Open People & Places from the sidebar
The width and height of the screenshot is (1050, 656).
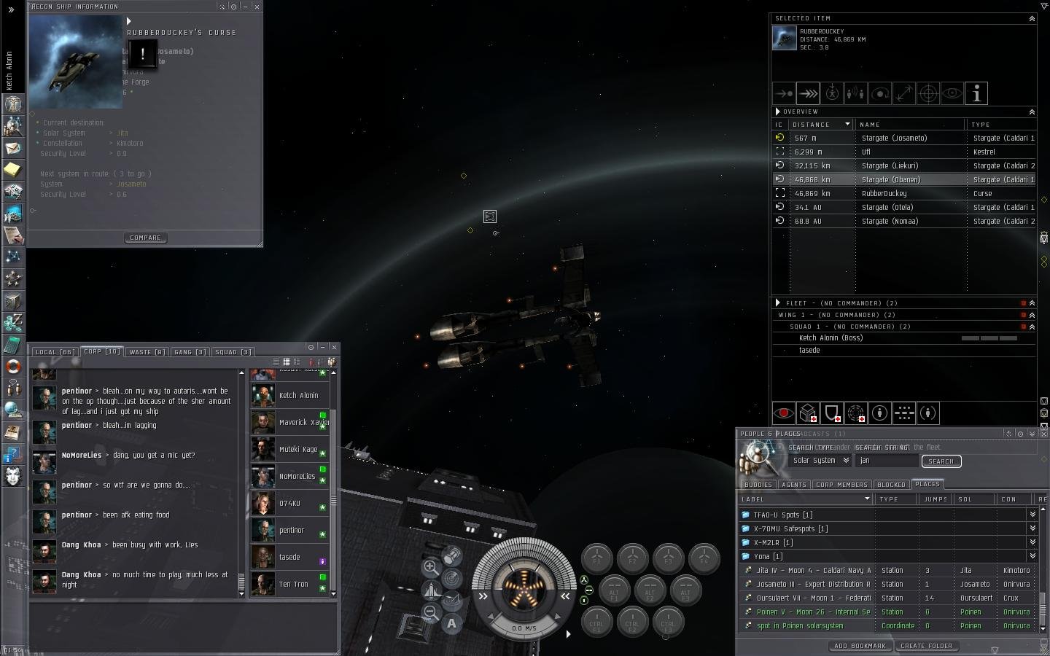(x=13, y=126)
